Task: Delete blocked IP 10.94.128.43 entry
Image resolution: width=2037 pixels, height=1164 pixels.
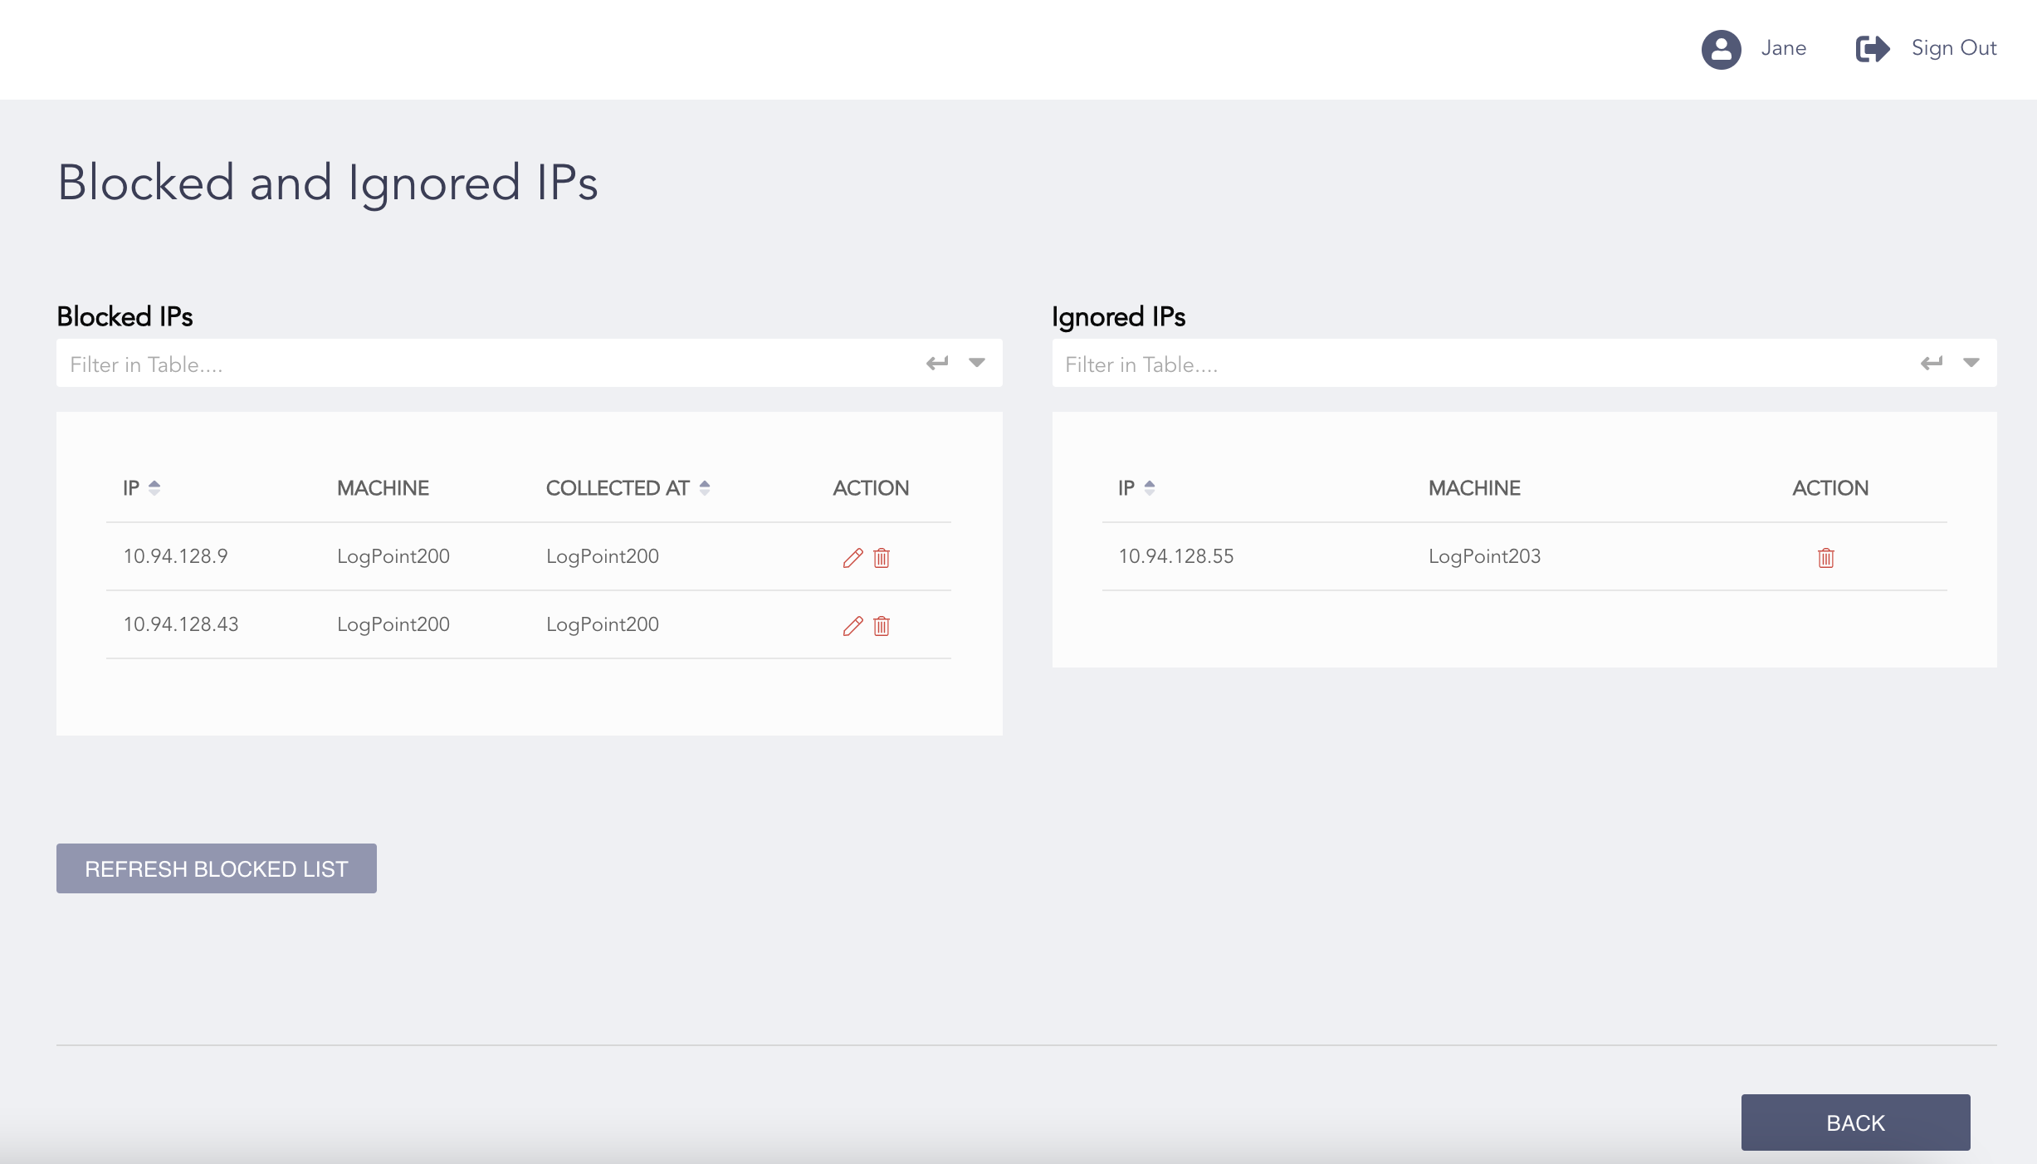Action: (882, 626)
